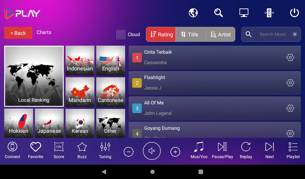Increase volume with plus button
The width and height of the screenshot is (305, 179).
tap(175, 152)
